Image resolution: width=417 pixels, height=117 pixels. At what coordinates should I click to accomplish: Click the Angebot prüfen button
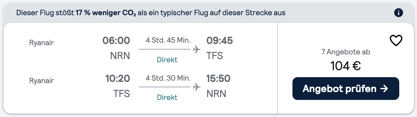pos(346,89)
